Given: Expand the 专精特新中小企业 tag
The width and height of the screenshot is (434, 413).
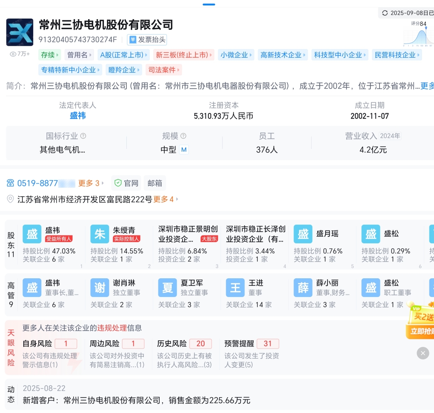Looking at the screenshot, I should click(70, 70).
